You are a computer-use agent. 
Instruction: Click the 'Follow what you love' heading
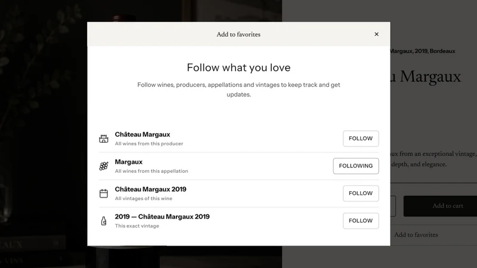238,67
